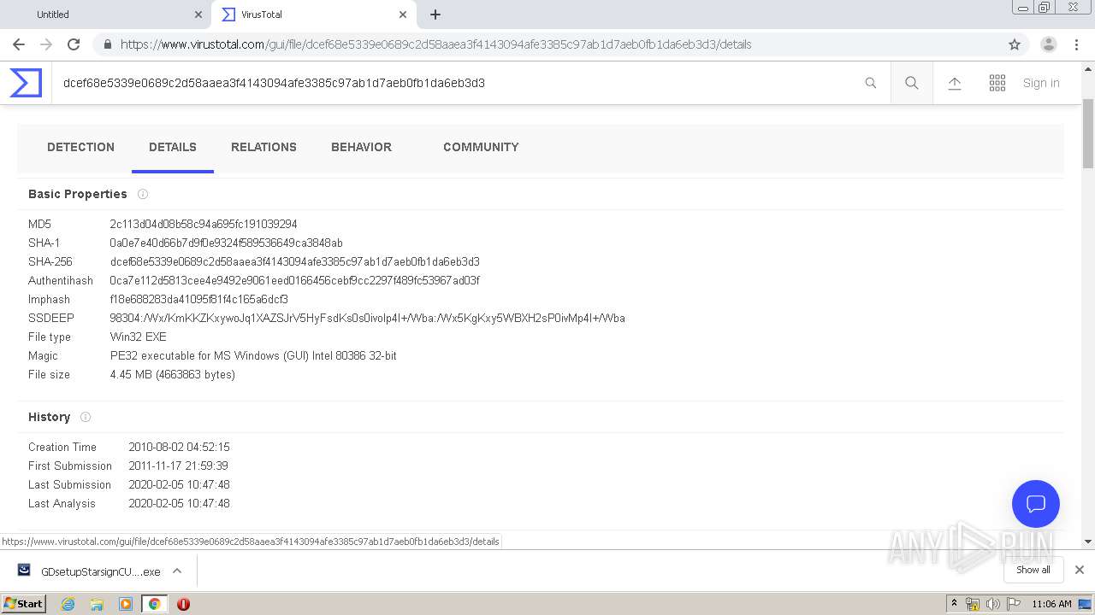Close the VirusTotal tab
The height and width of the screenshot is (615, 1095).
[403, 15]
